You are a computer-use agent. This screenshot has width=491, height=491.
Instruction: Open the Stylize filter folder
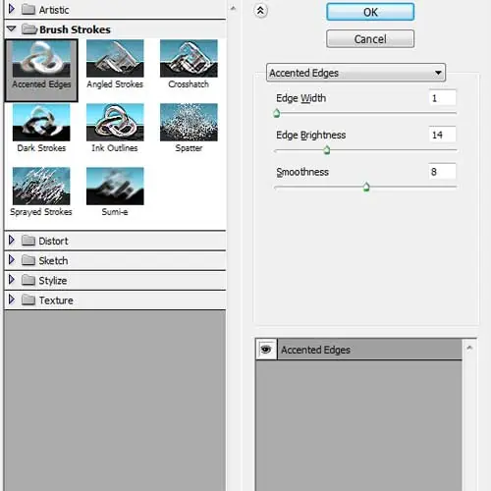[12, 280]
